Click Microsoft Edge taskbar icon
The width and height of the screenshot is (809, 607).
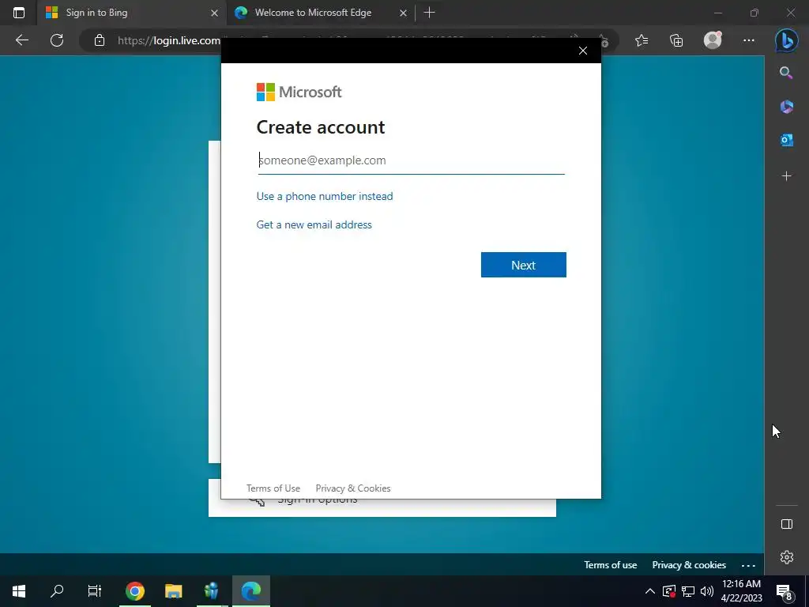tap(250, 591)
